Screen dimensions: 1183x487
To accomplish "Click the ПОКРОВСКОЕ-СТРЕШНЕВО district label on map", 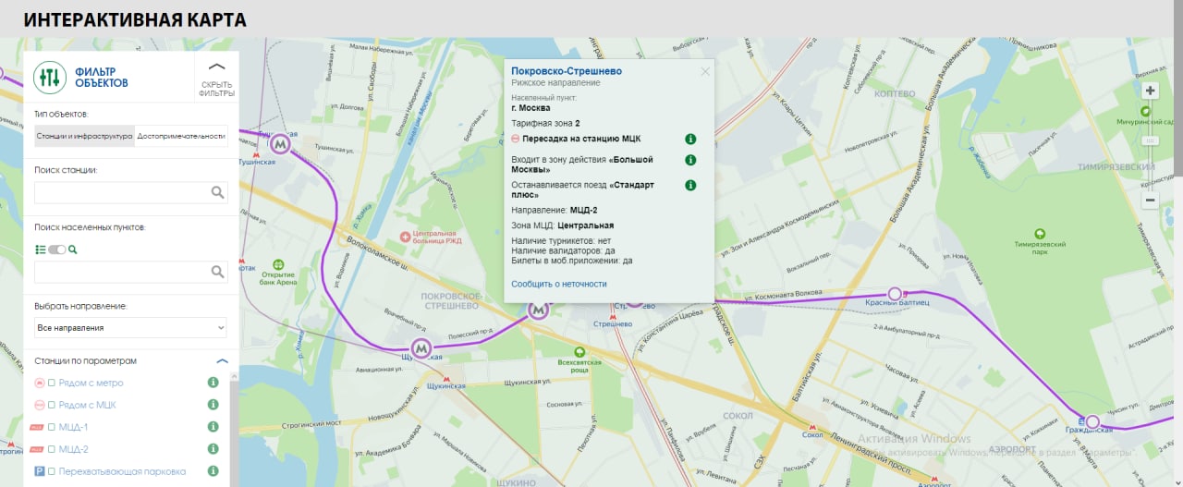I will pyautogui.click(x=450, y=300).
